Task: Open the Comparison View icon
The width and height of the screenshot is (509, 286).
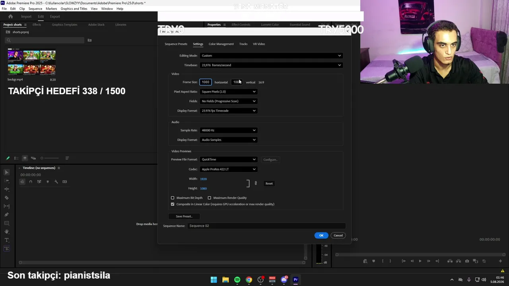Action: [476, 261]
